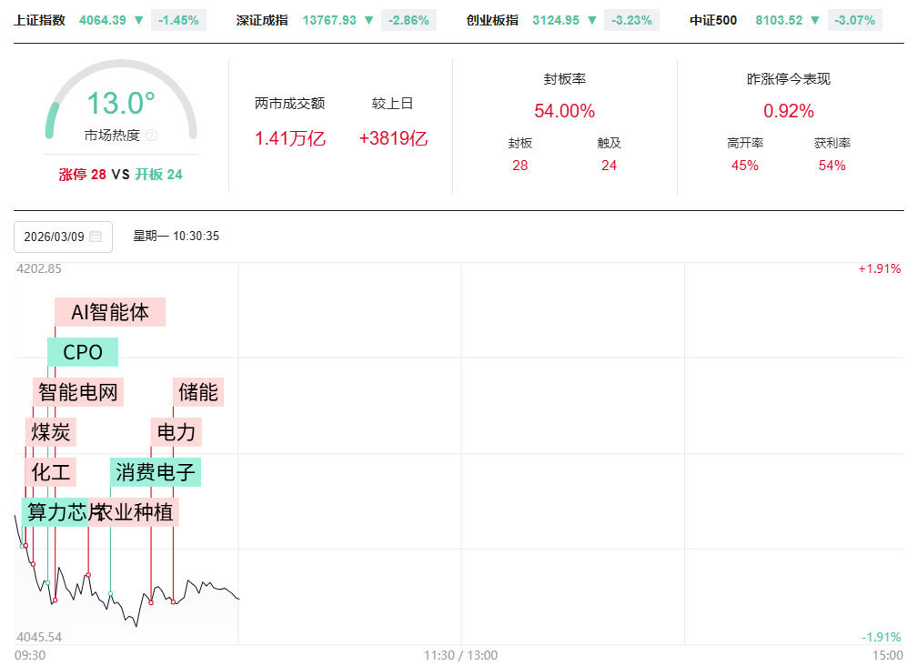Open the 2026/03/09 date picker field
The height and width of the screenshot is (666, 917).
click(x=55, y=237)
